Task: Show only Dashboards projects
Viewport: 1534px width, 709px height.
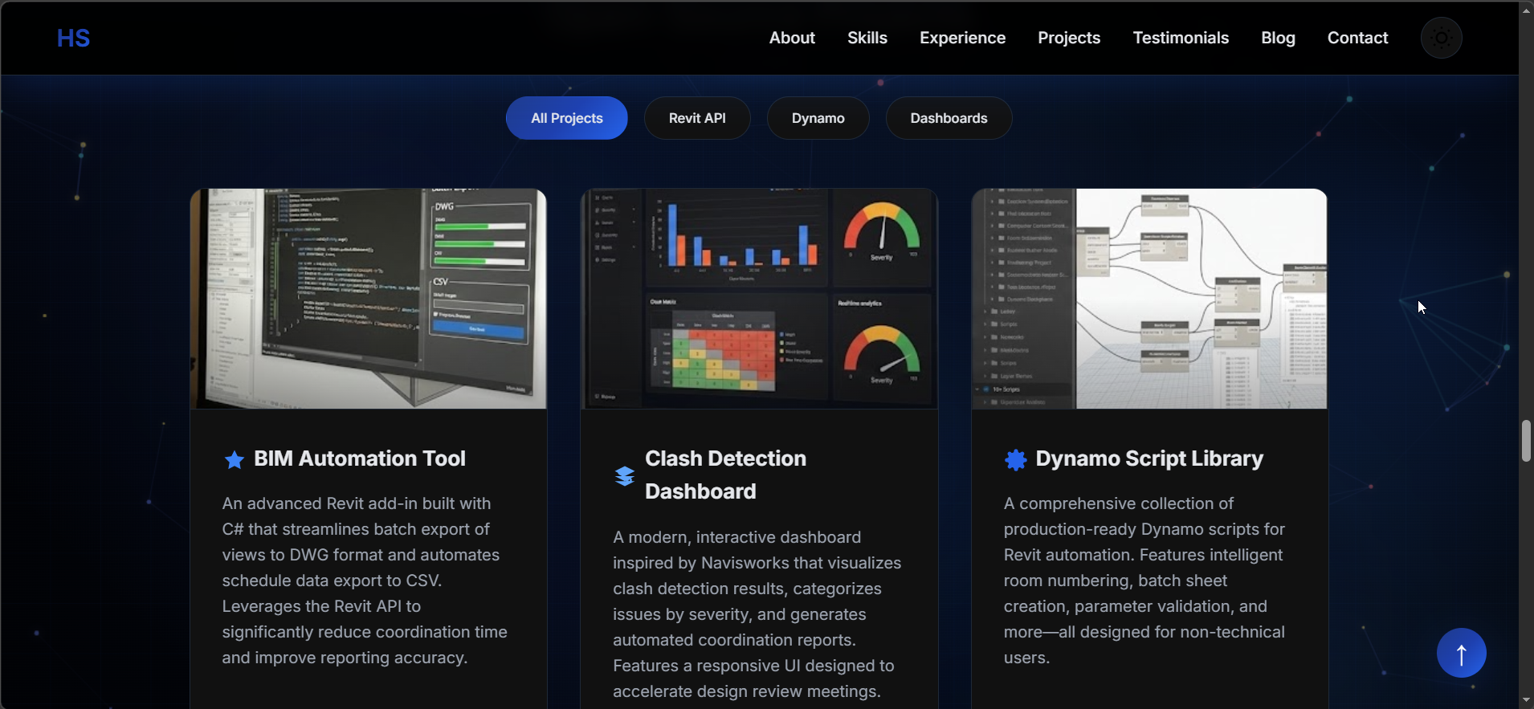Action: 949,118
